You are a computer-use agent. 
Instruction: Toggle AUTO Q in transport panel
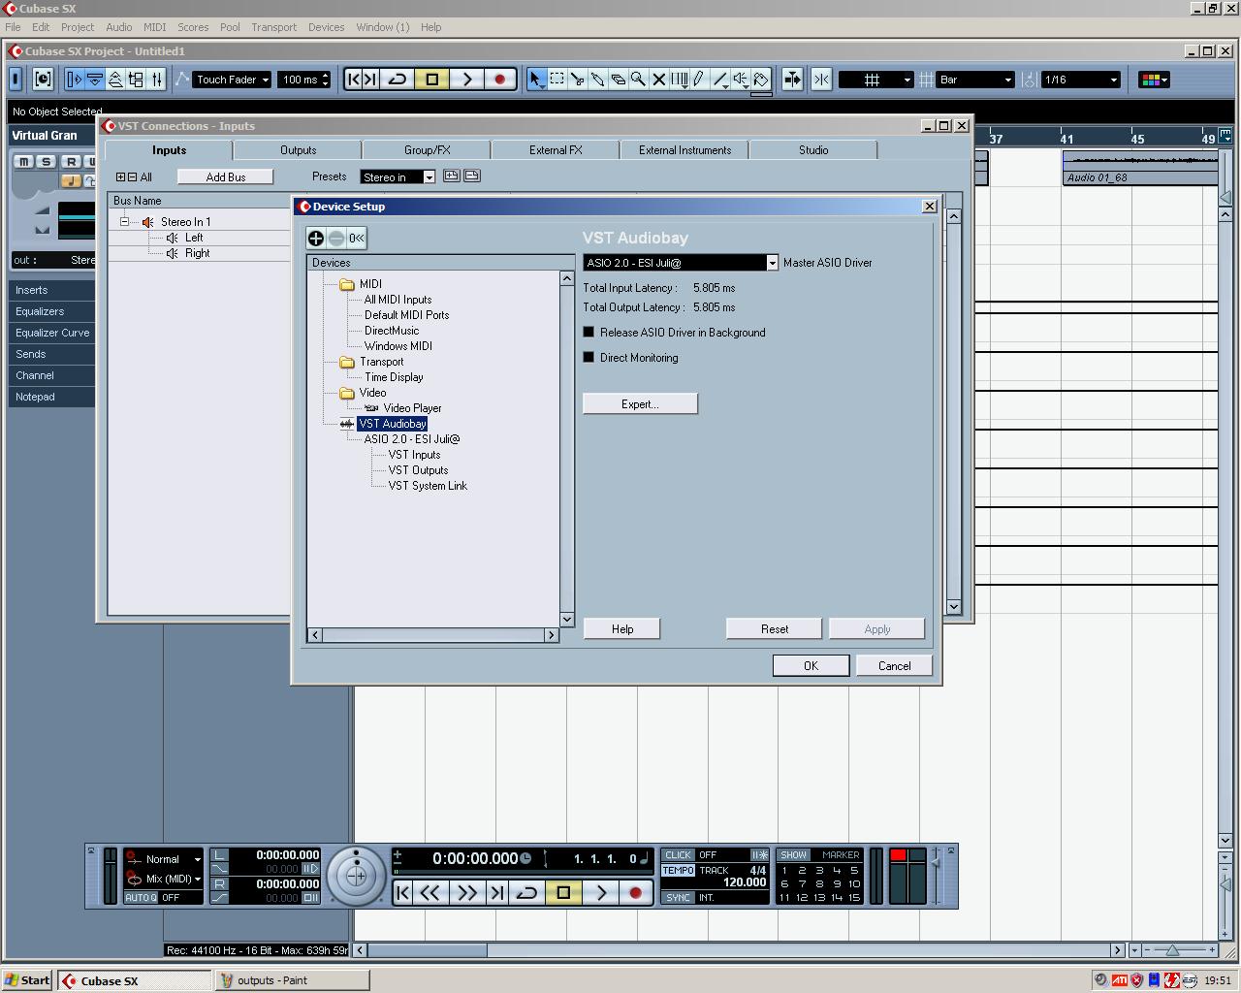141,898
